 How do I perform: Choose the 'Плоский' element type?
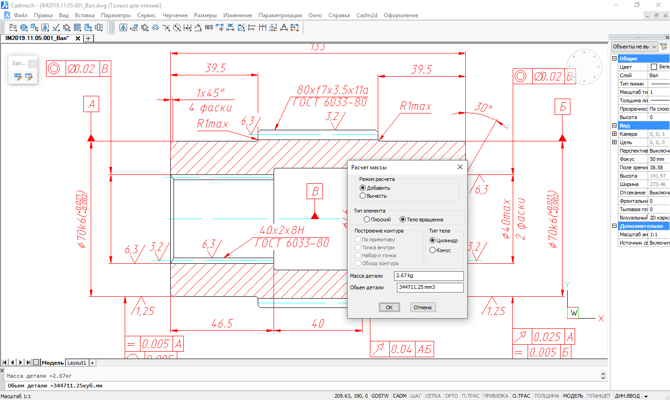coord(367,220)
